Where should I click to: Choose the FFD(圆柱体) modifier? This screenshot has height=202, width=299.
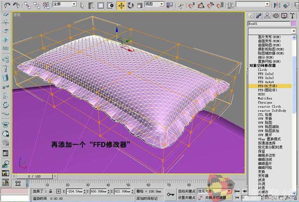tap(267, 90)
